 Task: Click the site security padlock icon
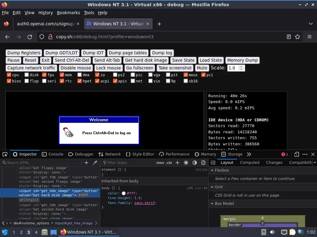[50, 37]
